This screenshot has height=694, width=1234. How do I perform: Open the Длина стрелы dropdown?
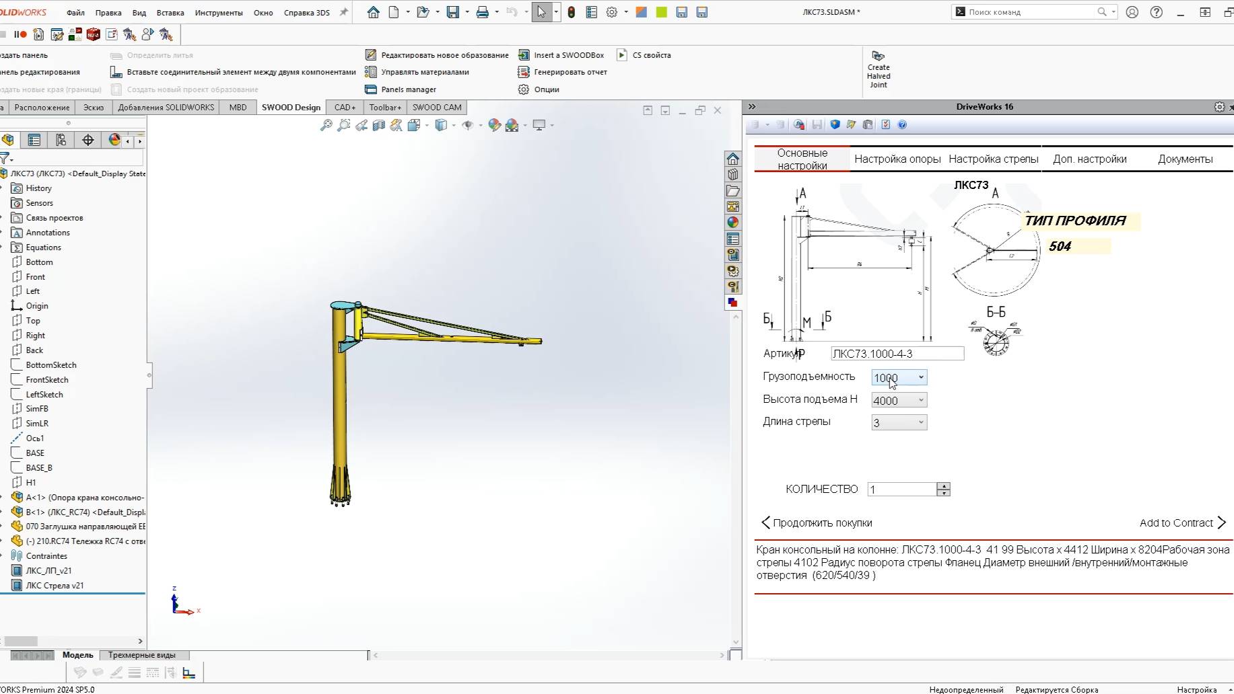[x=920, y=423]
